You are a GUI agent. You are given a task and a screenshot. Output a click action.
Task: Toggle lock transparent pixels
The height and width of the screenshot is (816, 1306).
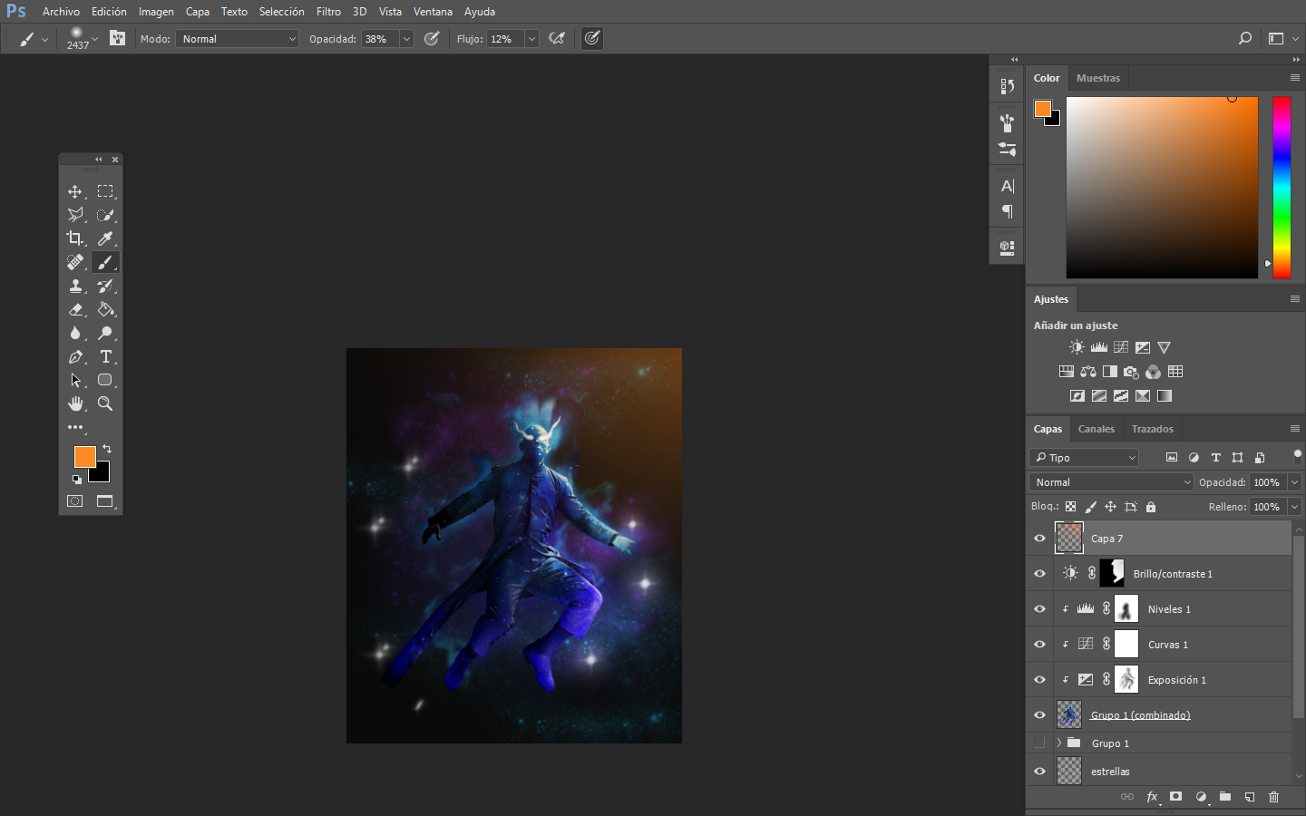1071,507
